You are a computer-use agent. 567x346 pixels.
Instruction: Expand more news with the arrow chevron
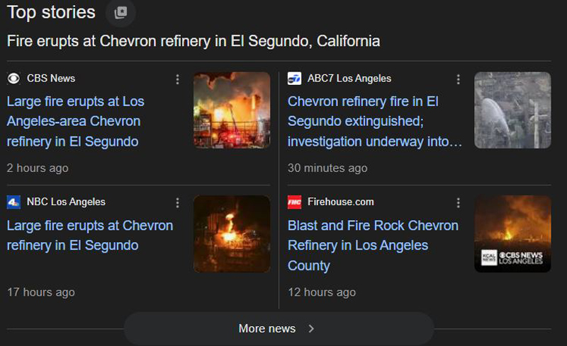click(x=311, y=328)
